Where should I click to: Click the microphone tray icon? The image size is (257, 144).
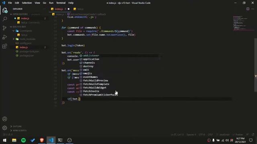213,140
